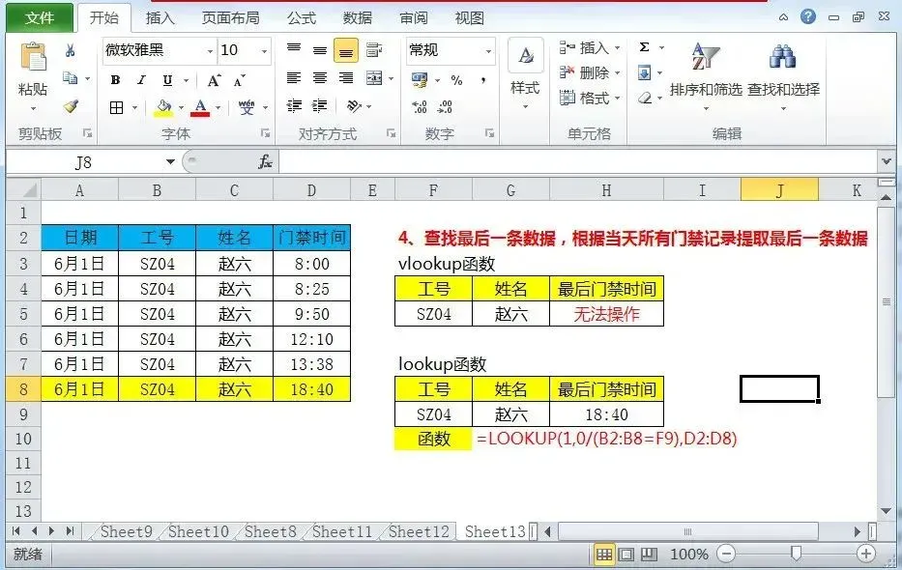Viewport: 902px width, 570px height.
Task: Click the zoom slider handle
Action: pos(796,554)
